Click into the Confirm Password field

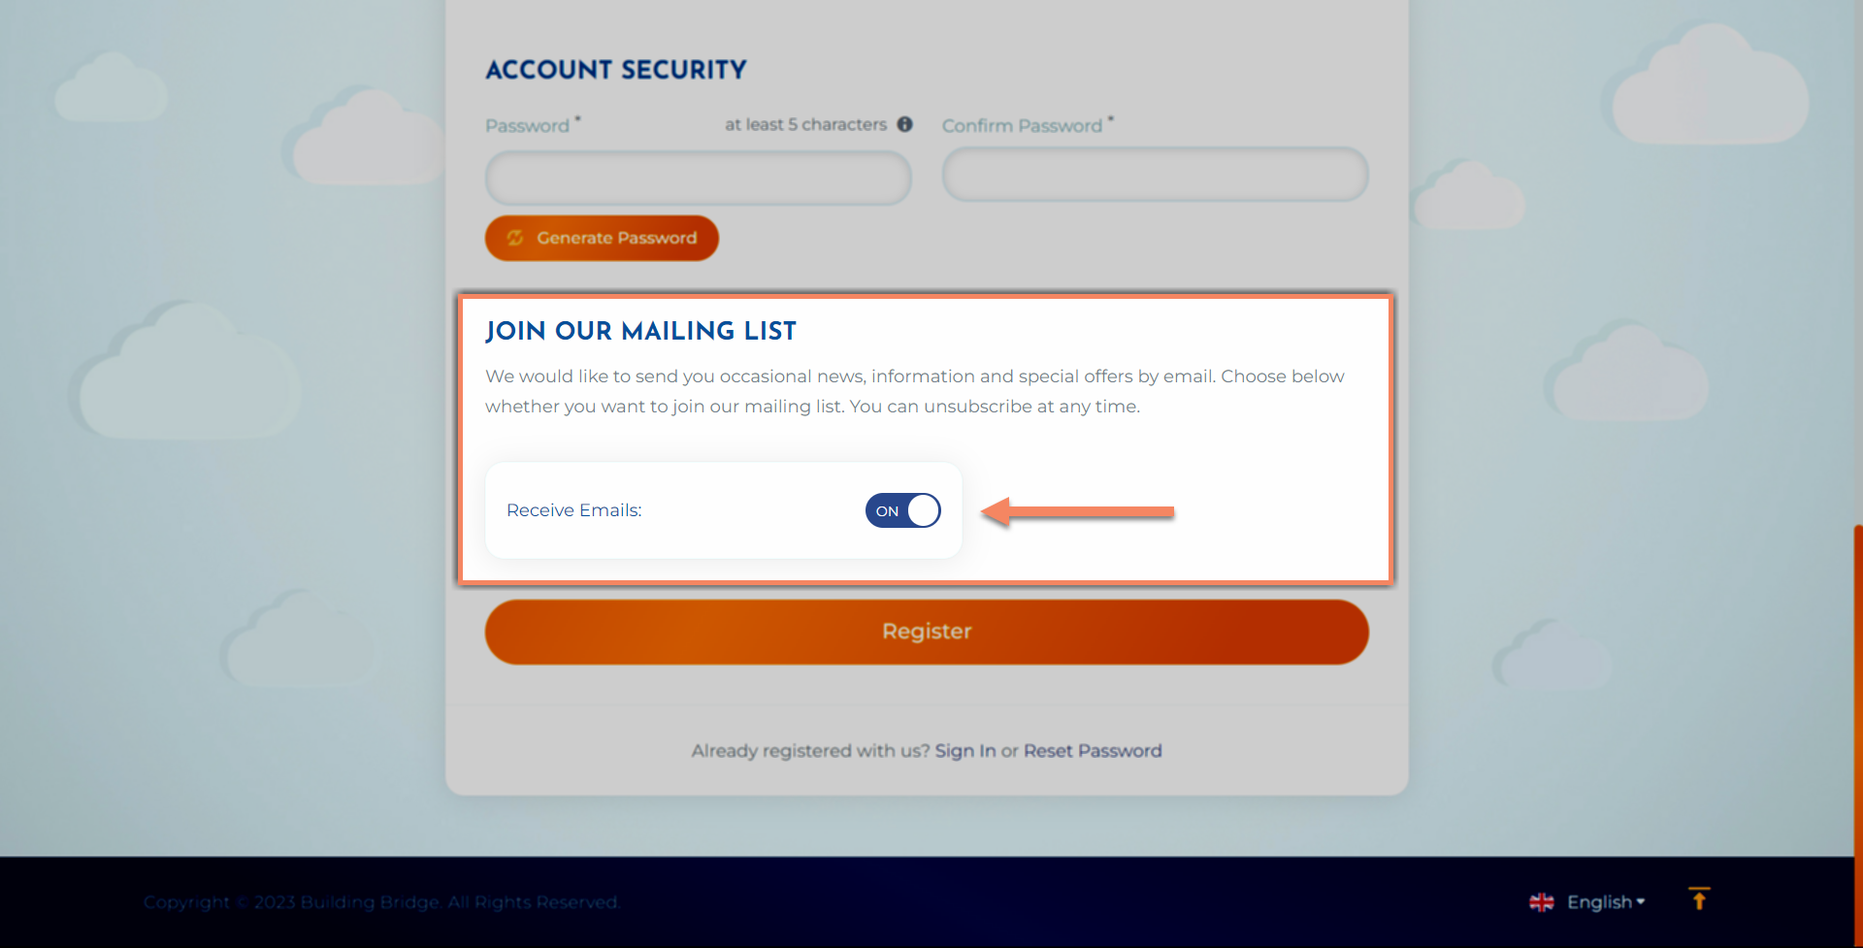1155,175
